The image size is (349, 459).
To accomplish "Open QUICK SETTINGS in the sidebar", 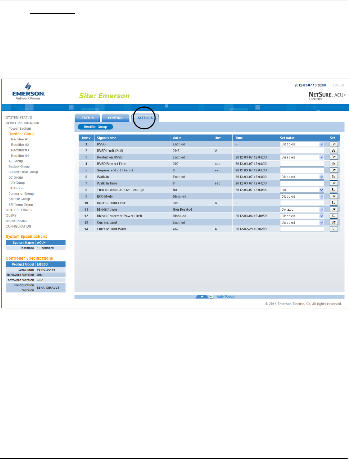I will point(19,210).
